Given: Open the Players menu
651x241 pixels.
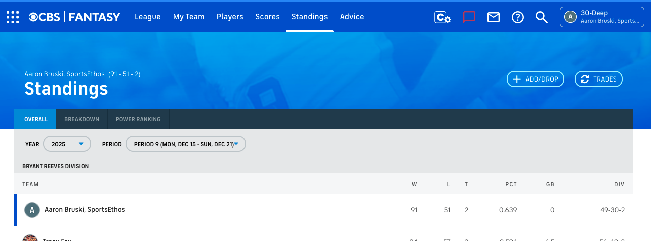Looking at the screenshot, I should (230, 17).
